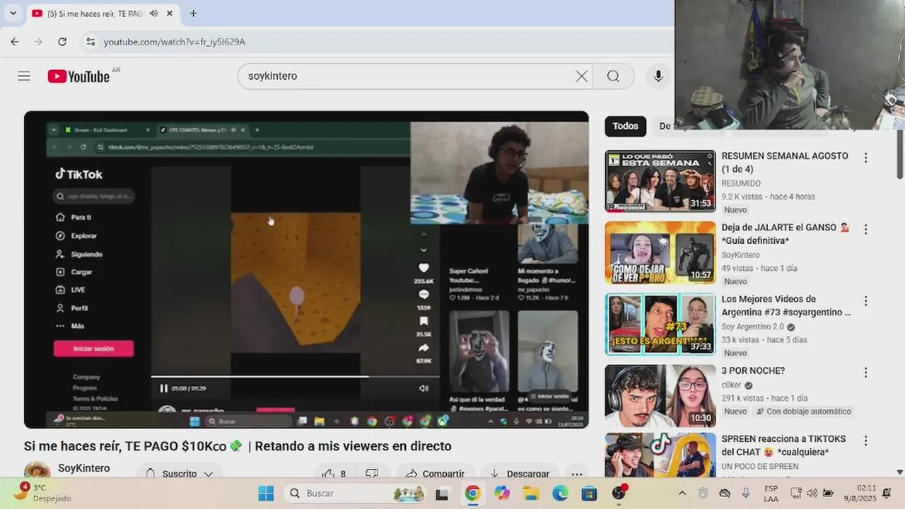The width and height of the screenshot is (905, 509).
Task: Visit SoyKintero channel name below video
Action: tap(83, 468)
